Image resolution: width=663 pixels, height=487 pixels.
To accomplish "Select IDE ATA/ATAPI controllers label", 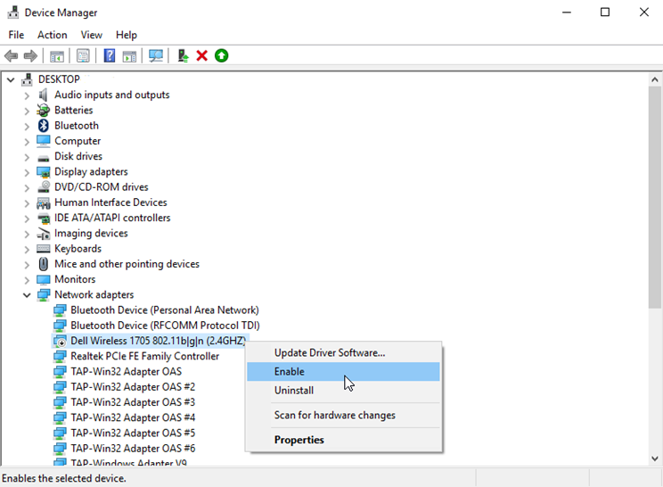I will pyautogui.click(x=112, y=218).
